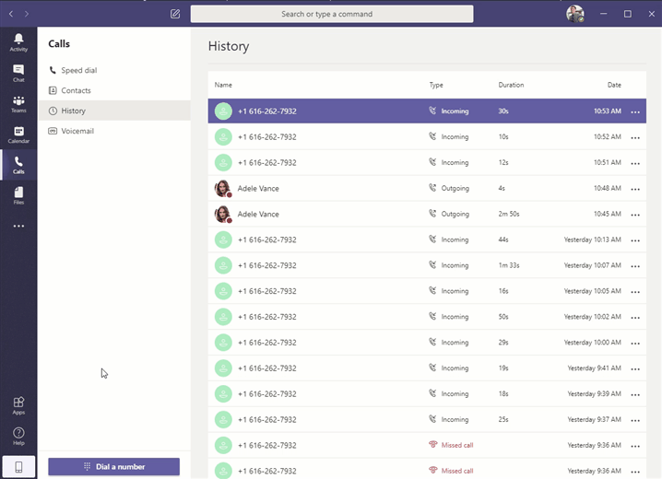Open the Apps store icon

click(x=18, y=406)
